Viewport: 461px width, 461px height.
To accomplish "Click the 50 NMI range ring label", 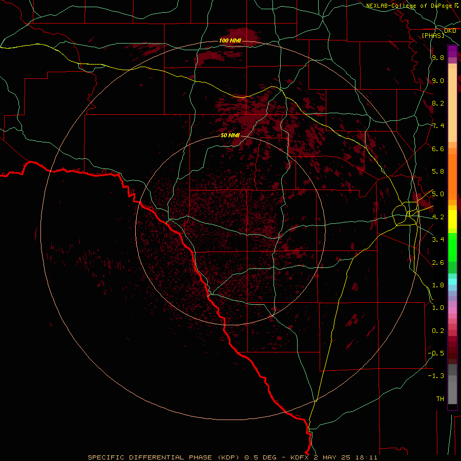I will (x=230, y=135).
